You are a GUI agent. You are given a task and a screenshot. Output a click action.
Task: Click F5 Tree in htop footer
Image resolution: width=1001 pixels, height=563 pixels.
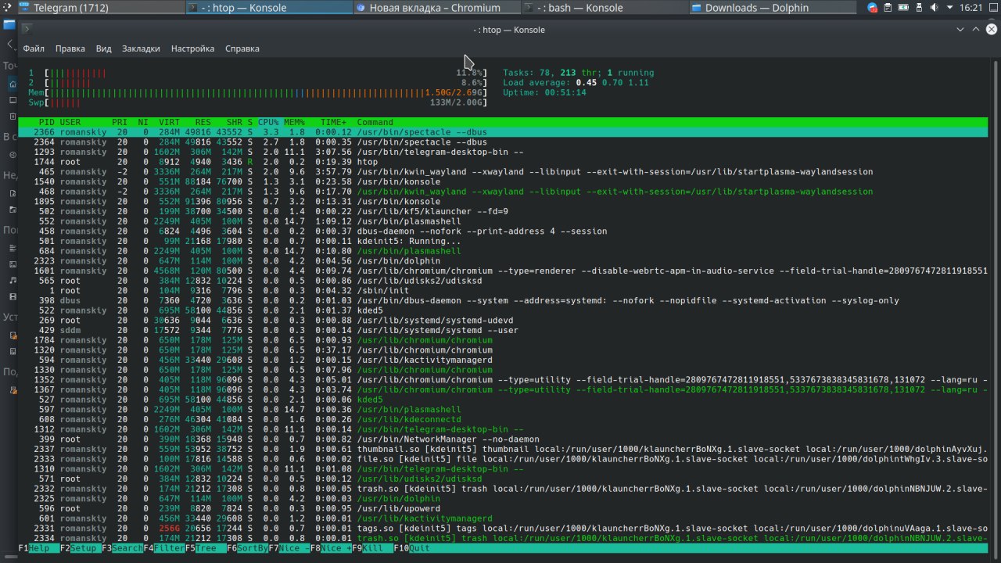coord(206,548)
